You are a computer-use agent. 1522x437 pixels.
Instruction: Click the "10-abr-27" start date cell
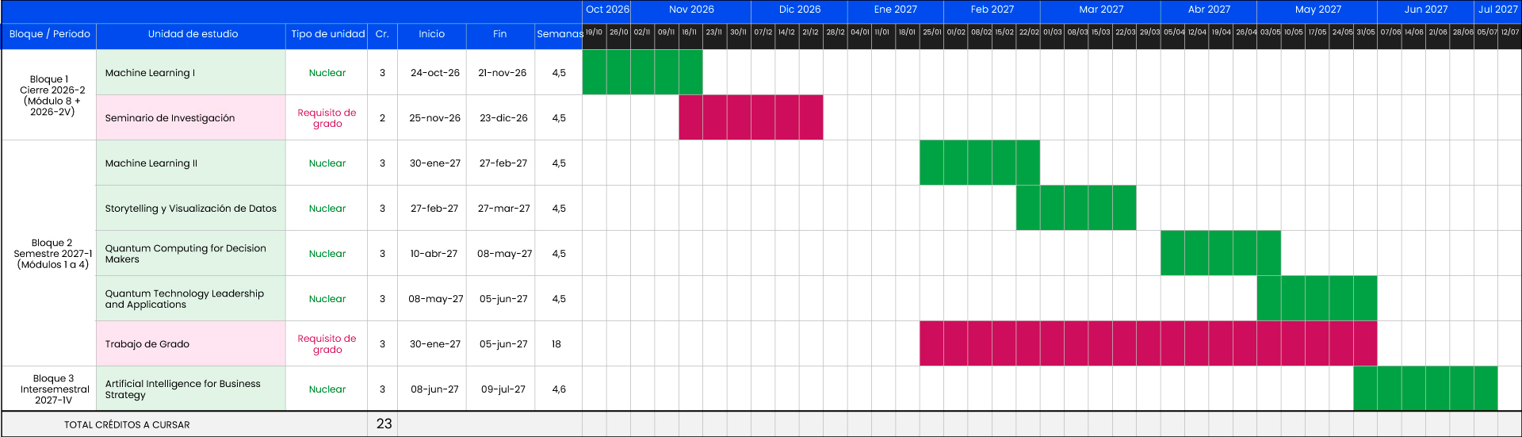434,253
